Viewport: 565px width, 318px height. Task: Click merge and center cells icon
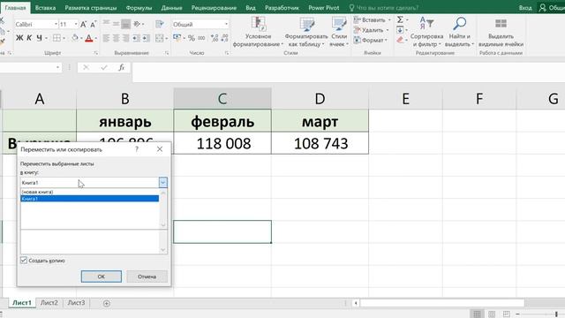click(x=159, y=38)
